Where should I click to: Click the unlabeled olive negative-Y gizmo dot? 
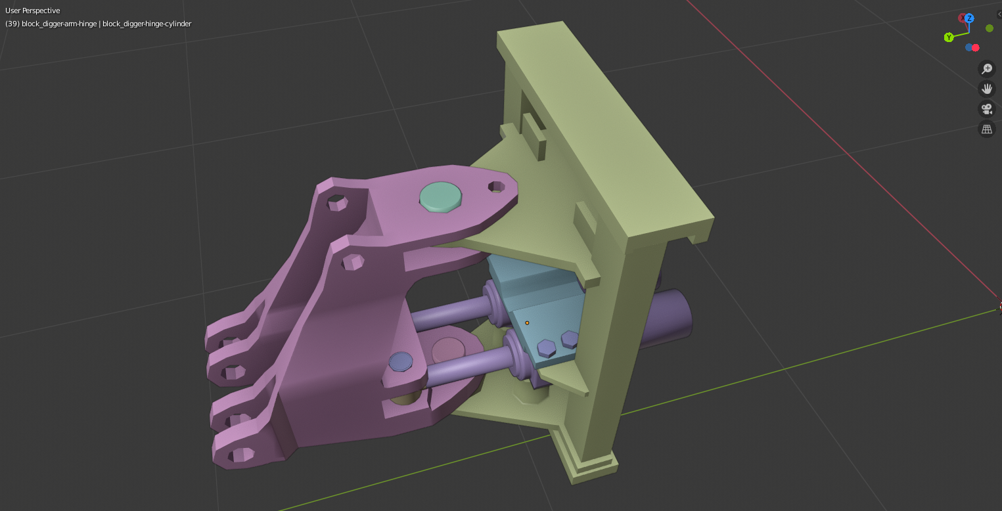coord(990,28)
